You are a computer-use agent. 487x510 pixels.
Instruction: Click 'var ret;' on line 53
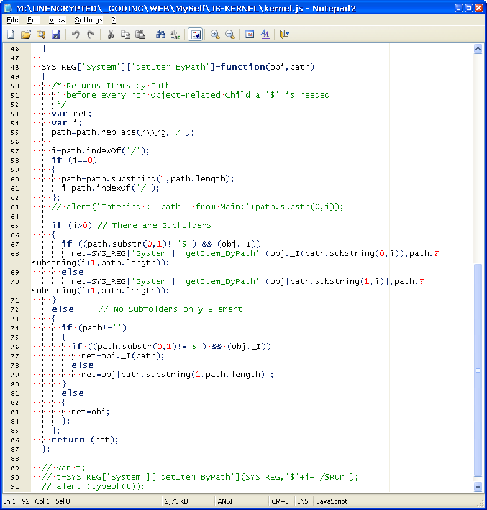pos(71,114)
